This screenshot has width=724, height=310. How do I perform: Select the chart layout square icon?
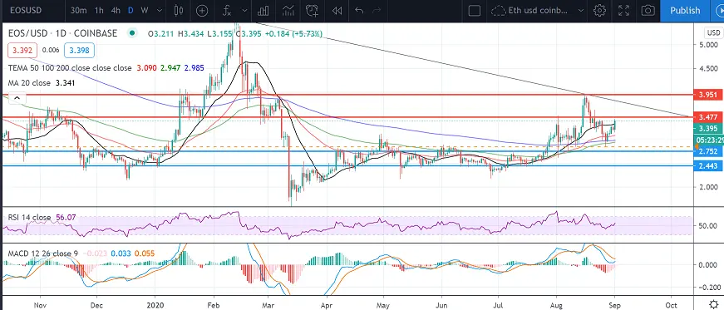point(474,11)
